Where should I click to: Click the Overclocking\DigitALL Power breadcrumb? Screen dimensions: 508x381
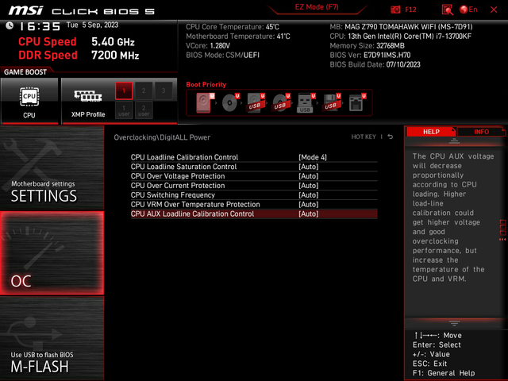pyautogui.click(x=162, y=137)
